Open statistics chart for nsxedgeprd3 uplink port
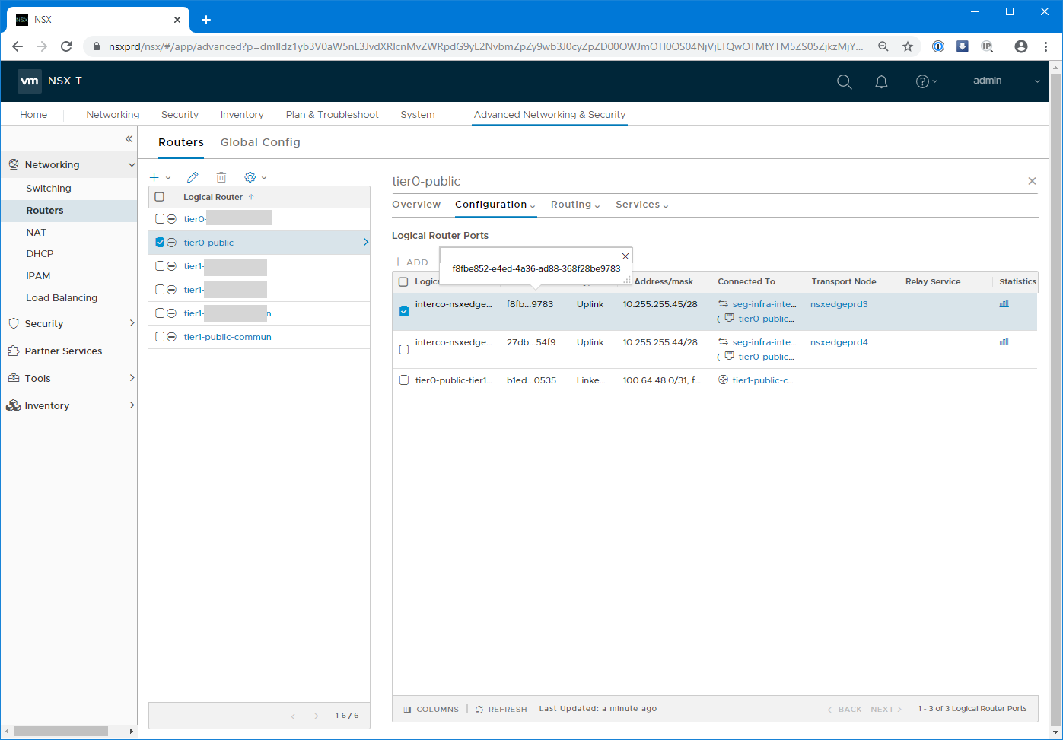1063x740 pixels. pos(1004,303)
